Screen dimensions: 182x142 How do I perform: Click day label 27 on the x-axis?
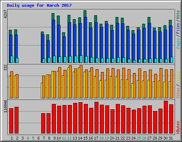[x=149, y=138]
